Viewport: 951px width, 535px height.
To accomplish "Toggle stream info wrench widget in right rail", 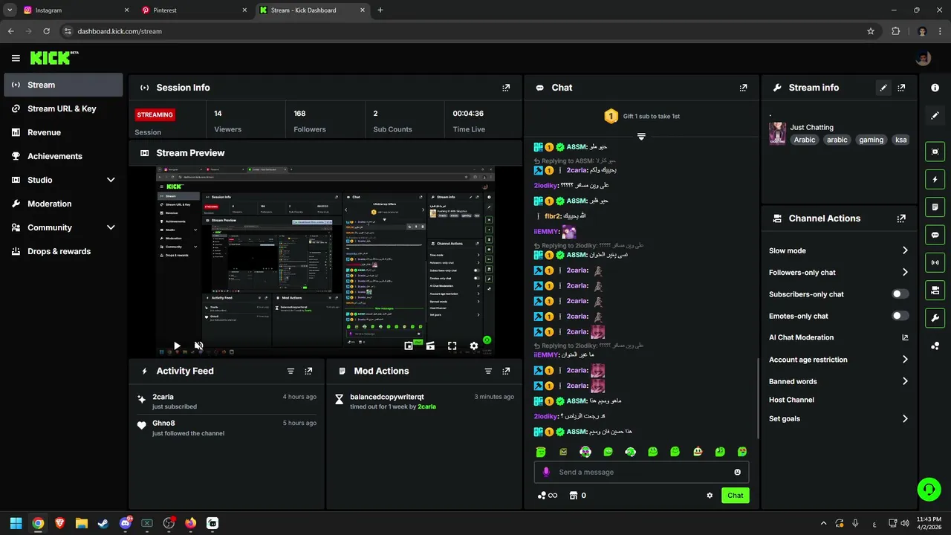I will click(x=935, y=318).
